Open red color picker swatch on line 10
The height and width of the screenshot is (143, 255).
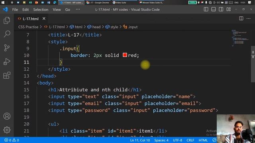(x=125, y=55)
